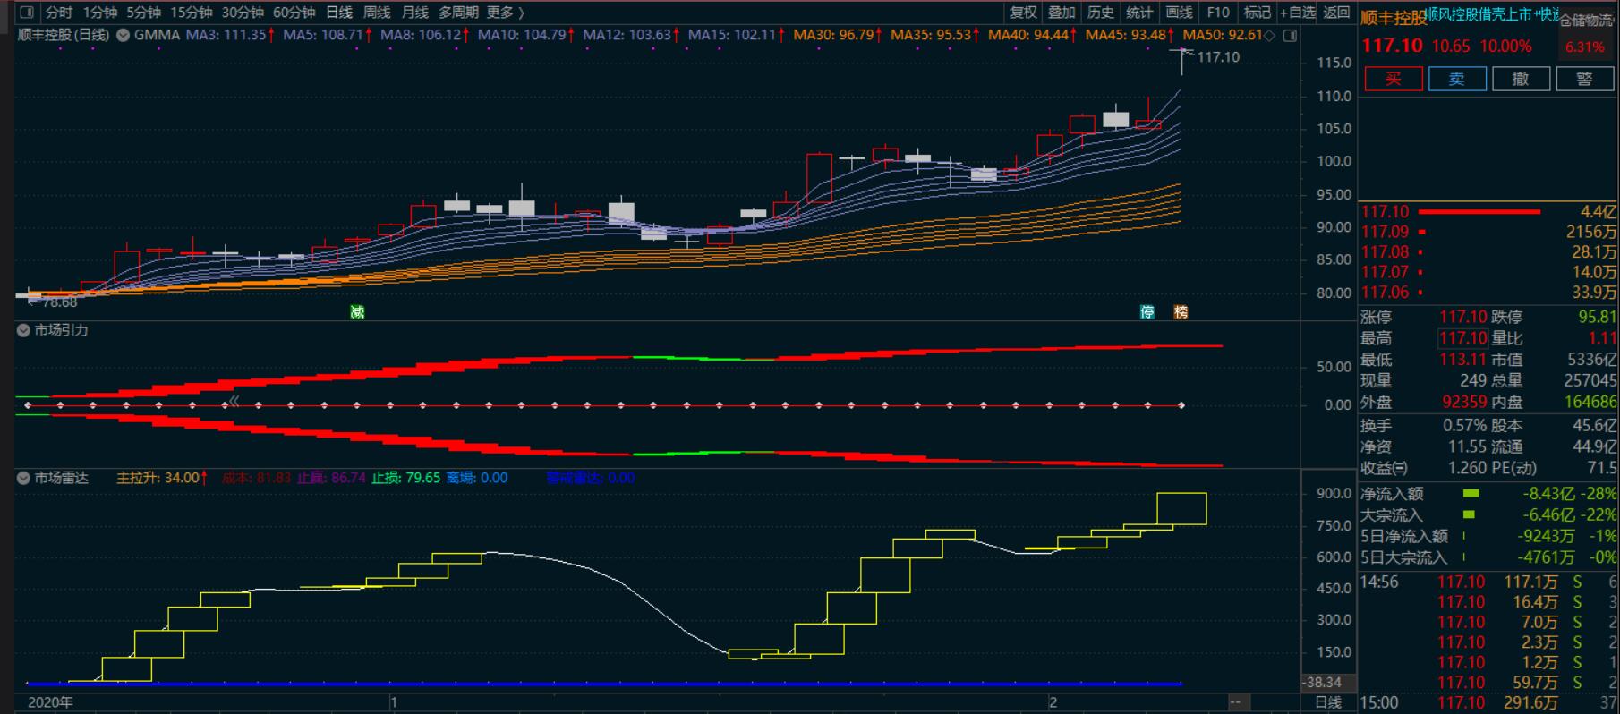The image size is (1620, 714).
Task: Toggle the 叠加 overlay option
Action: pyautogui.click(x=1062, y=13)
